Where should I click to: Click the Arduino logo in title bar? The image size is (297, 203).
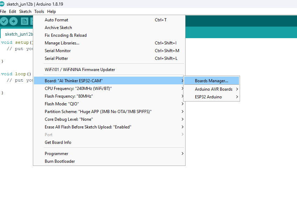(2, 4)
